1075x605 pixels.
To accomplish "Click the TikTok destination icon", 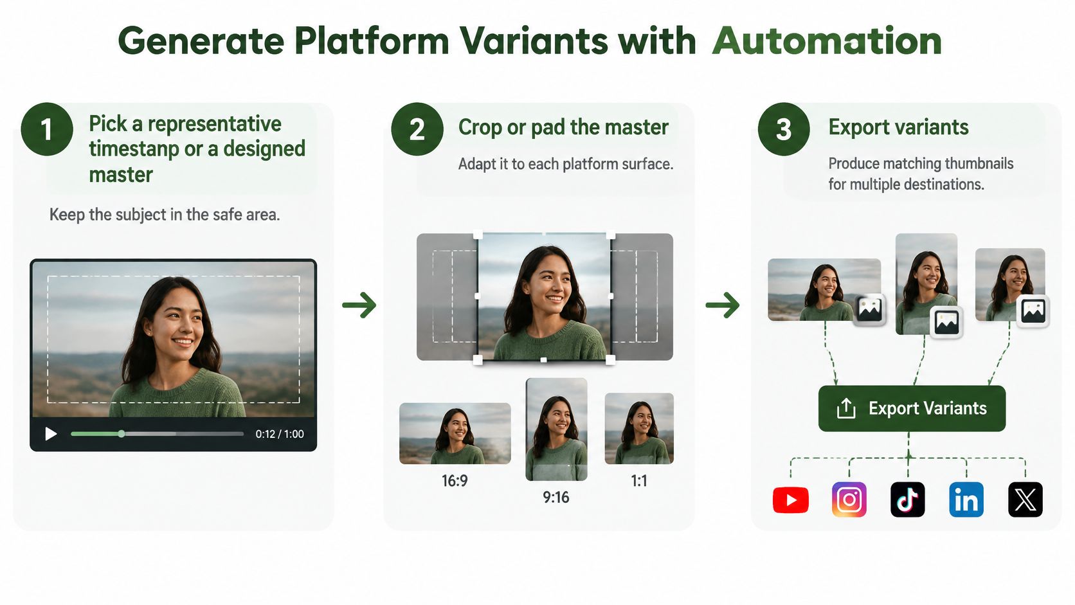I will click(907, 500).
